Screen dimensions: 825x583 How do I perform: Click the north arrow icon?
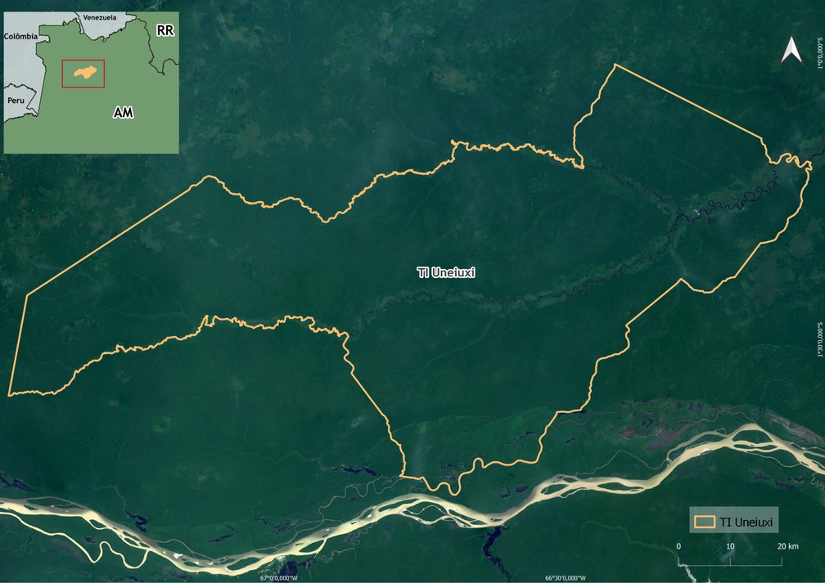coord(791,51)
